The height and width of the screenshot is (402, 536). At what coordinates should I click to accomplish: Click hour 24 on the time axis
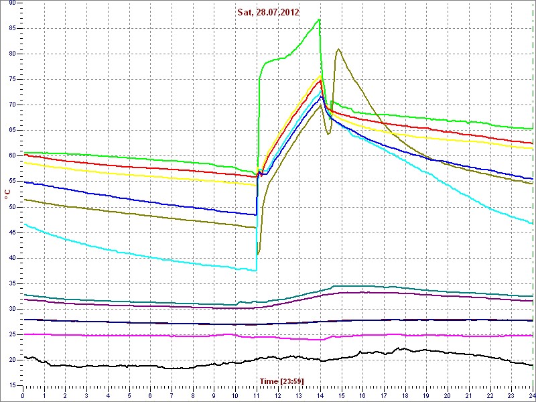click(532, 395)
